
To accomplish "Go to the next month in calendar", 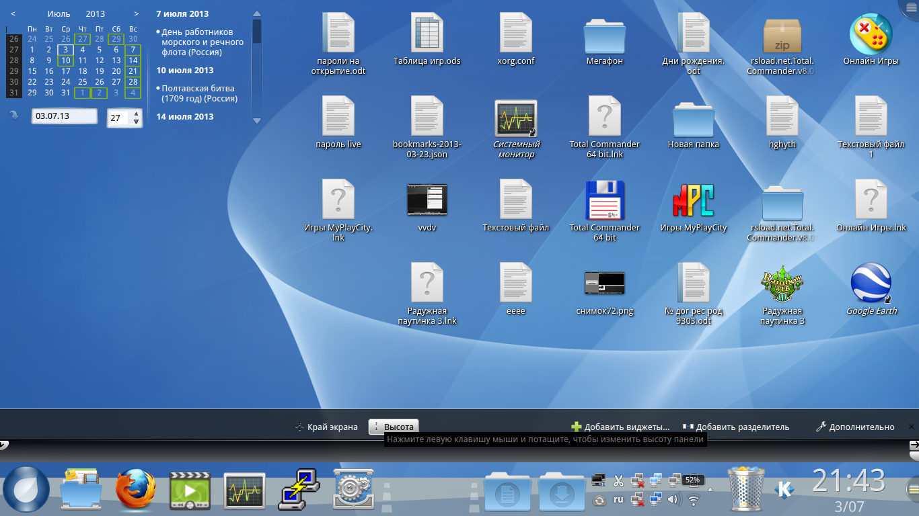I will pos(137,13).
